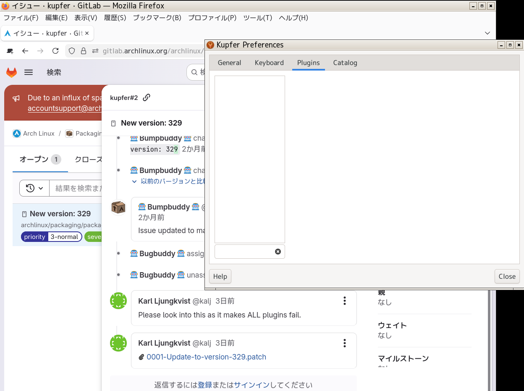The width and height of the screenshot is (524, 391).
Task: Click the ウェイト sidebar label
Action: (392, 325)
